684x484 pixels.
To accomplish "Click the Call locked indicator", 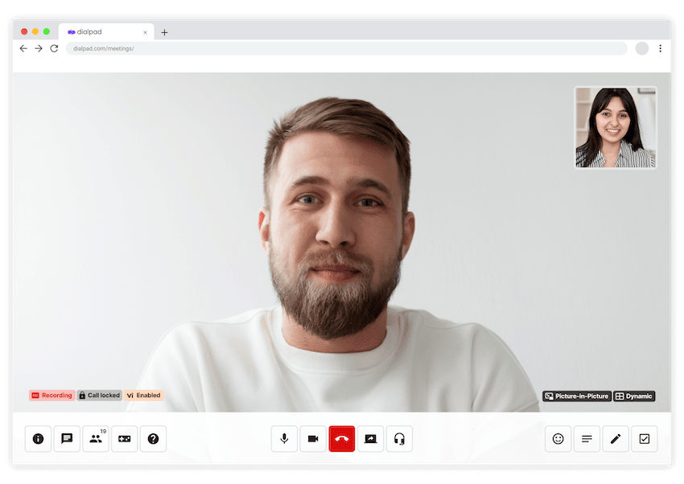I will (99, 395).
